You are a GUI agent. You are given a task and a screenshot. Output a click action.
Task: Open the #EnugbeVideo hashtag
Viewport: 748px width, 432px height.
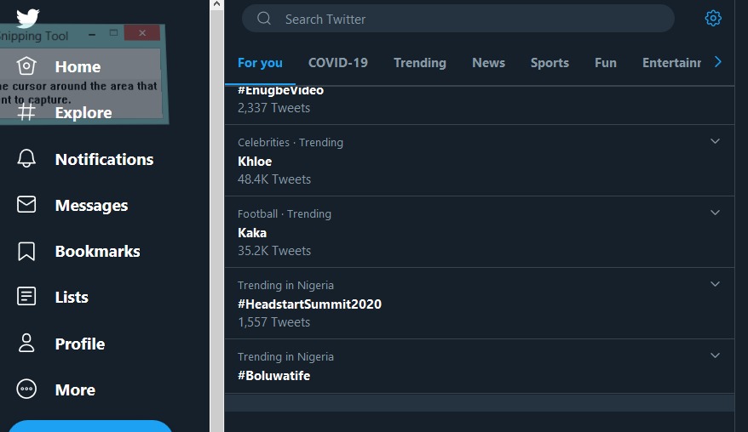pos(280,90)
